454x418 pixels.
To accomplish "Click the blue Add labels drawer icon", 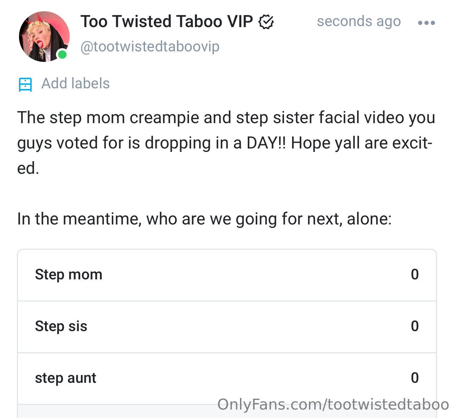I will (25, 84).
